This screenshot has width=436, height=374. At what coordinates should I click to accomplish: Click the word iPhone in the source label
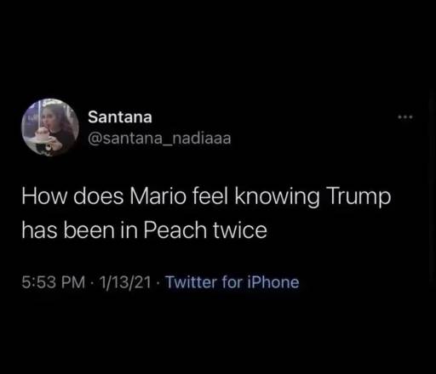pyautogui.click(x=273, y=282)
